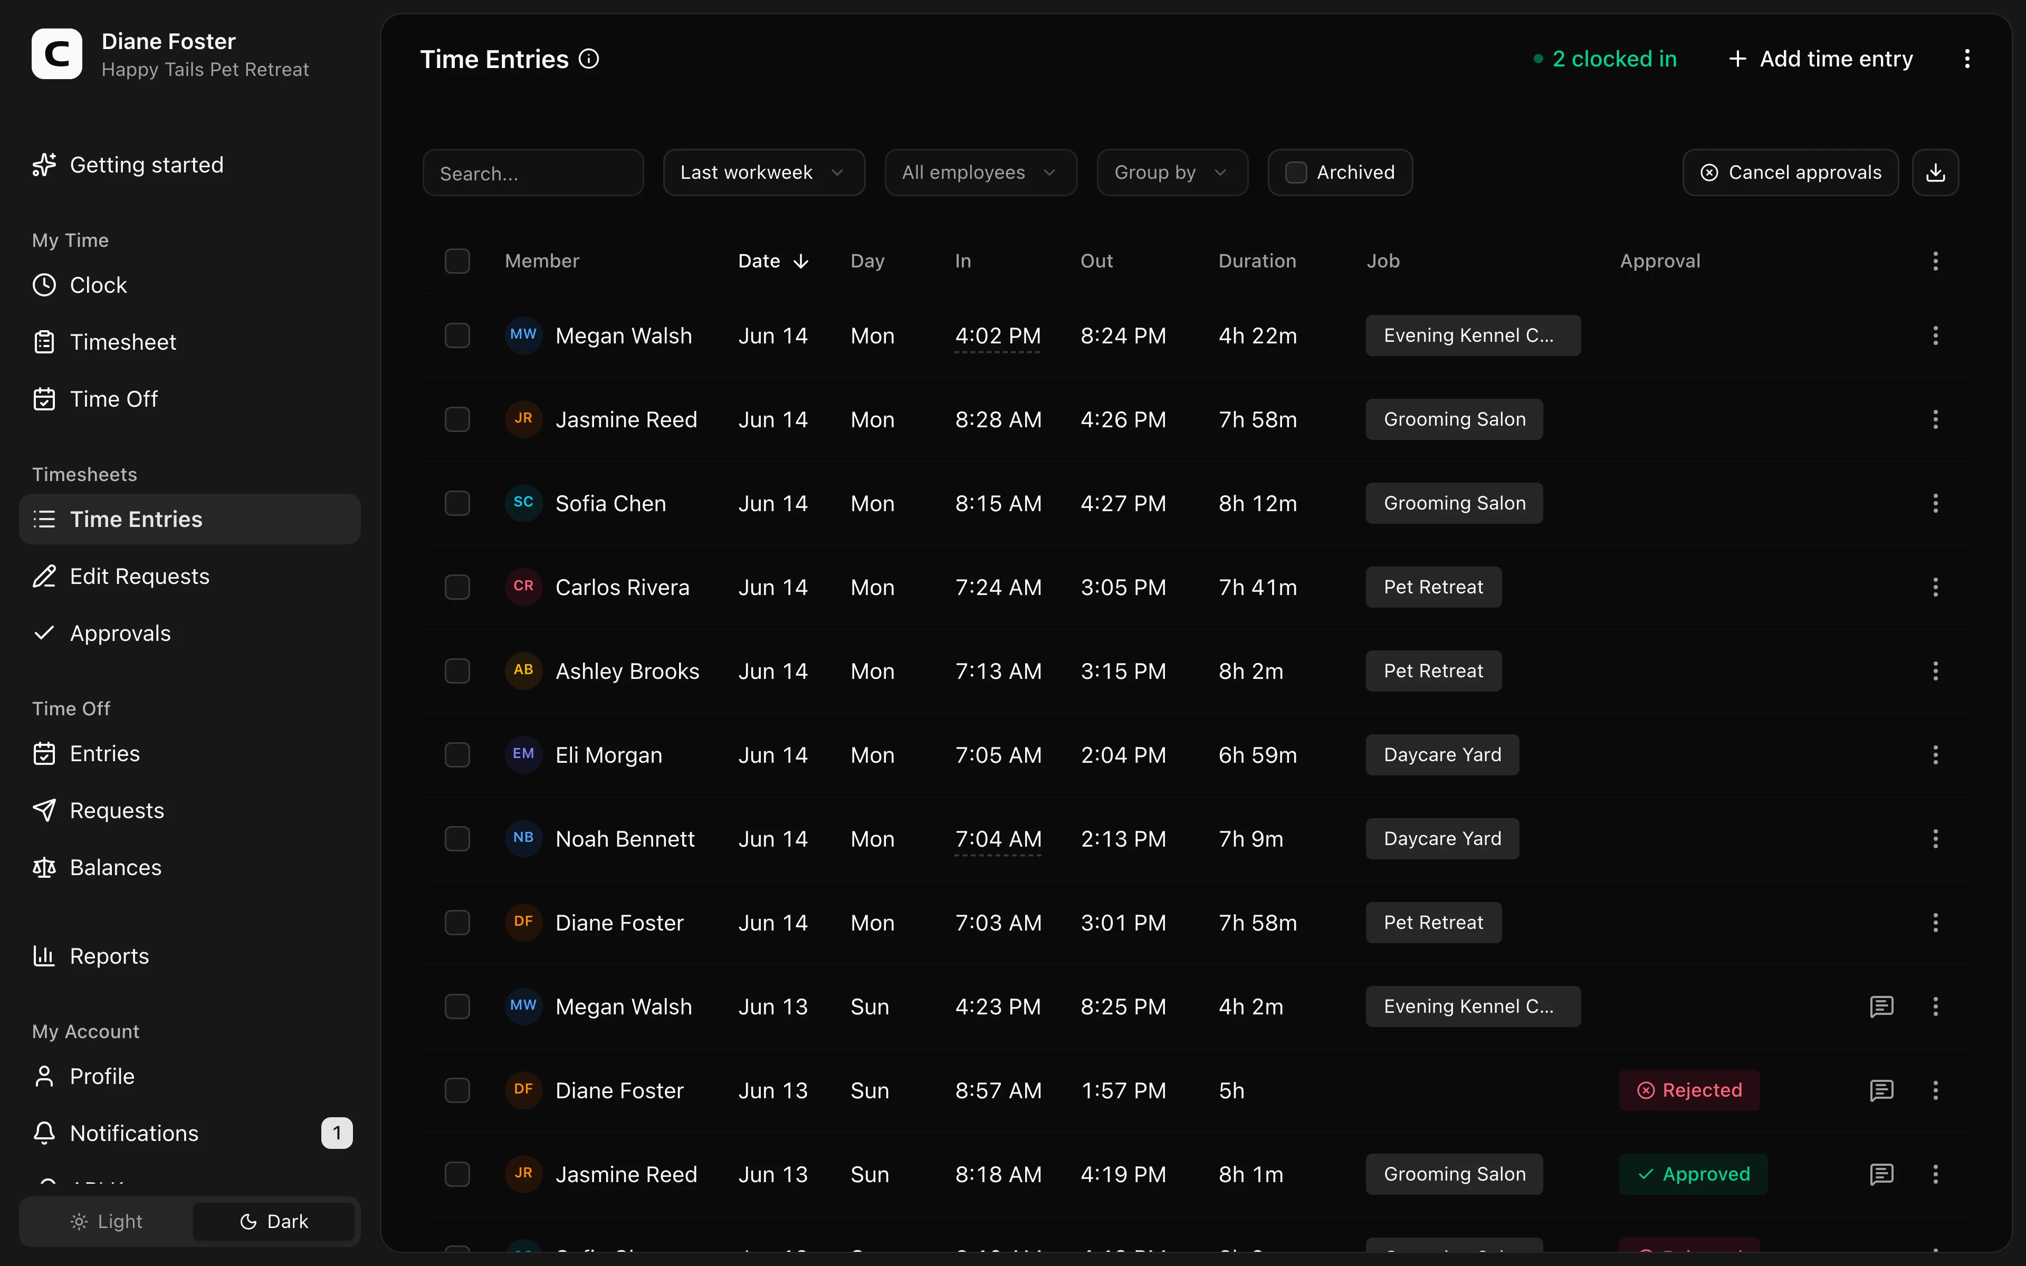Click the NB avatar for Noah Bennett

pos(523,838)
